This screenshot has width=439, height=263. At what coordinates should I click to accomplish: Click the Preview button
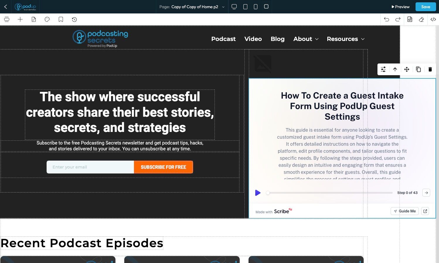[400, 7]
